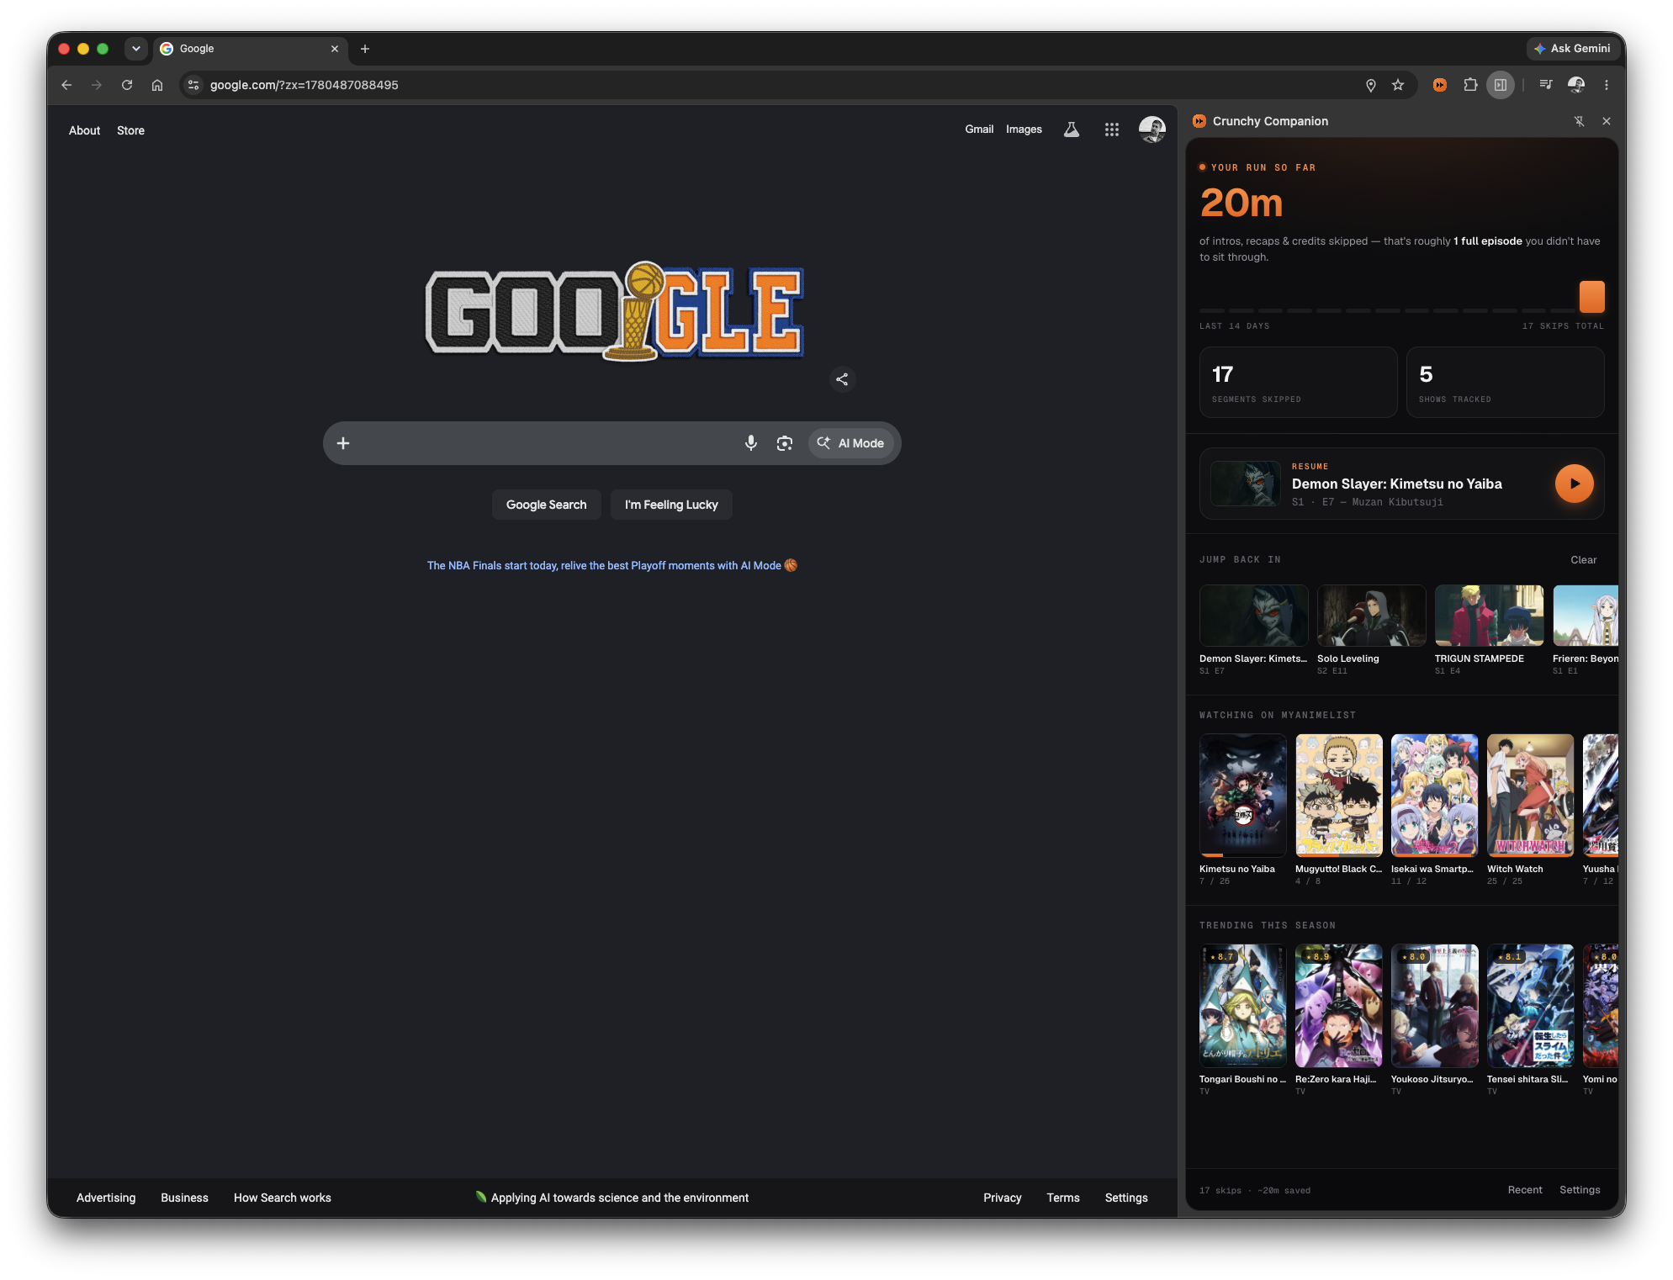Open Mugyutto! Black Clover poster
Viewport: 1673px width, 1280px height.
click(x=1338, y=795)
